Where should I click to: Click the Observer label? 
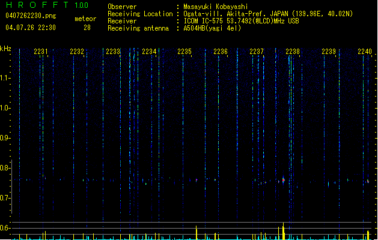[122, 7]
